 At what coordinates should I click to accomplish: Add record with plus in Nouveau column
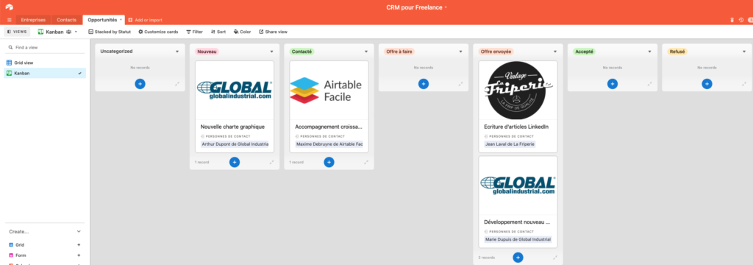click(x=235, y=162)
